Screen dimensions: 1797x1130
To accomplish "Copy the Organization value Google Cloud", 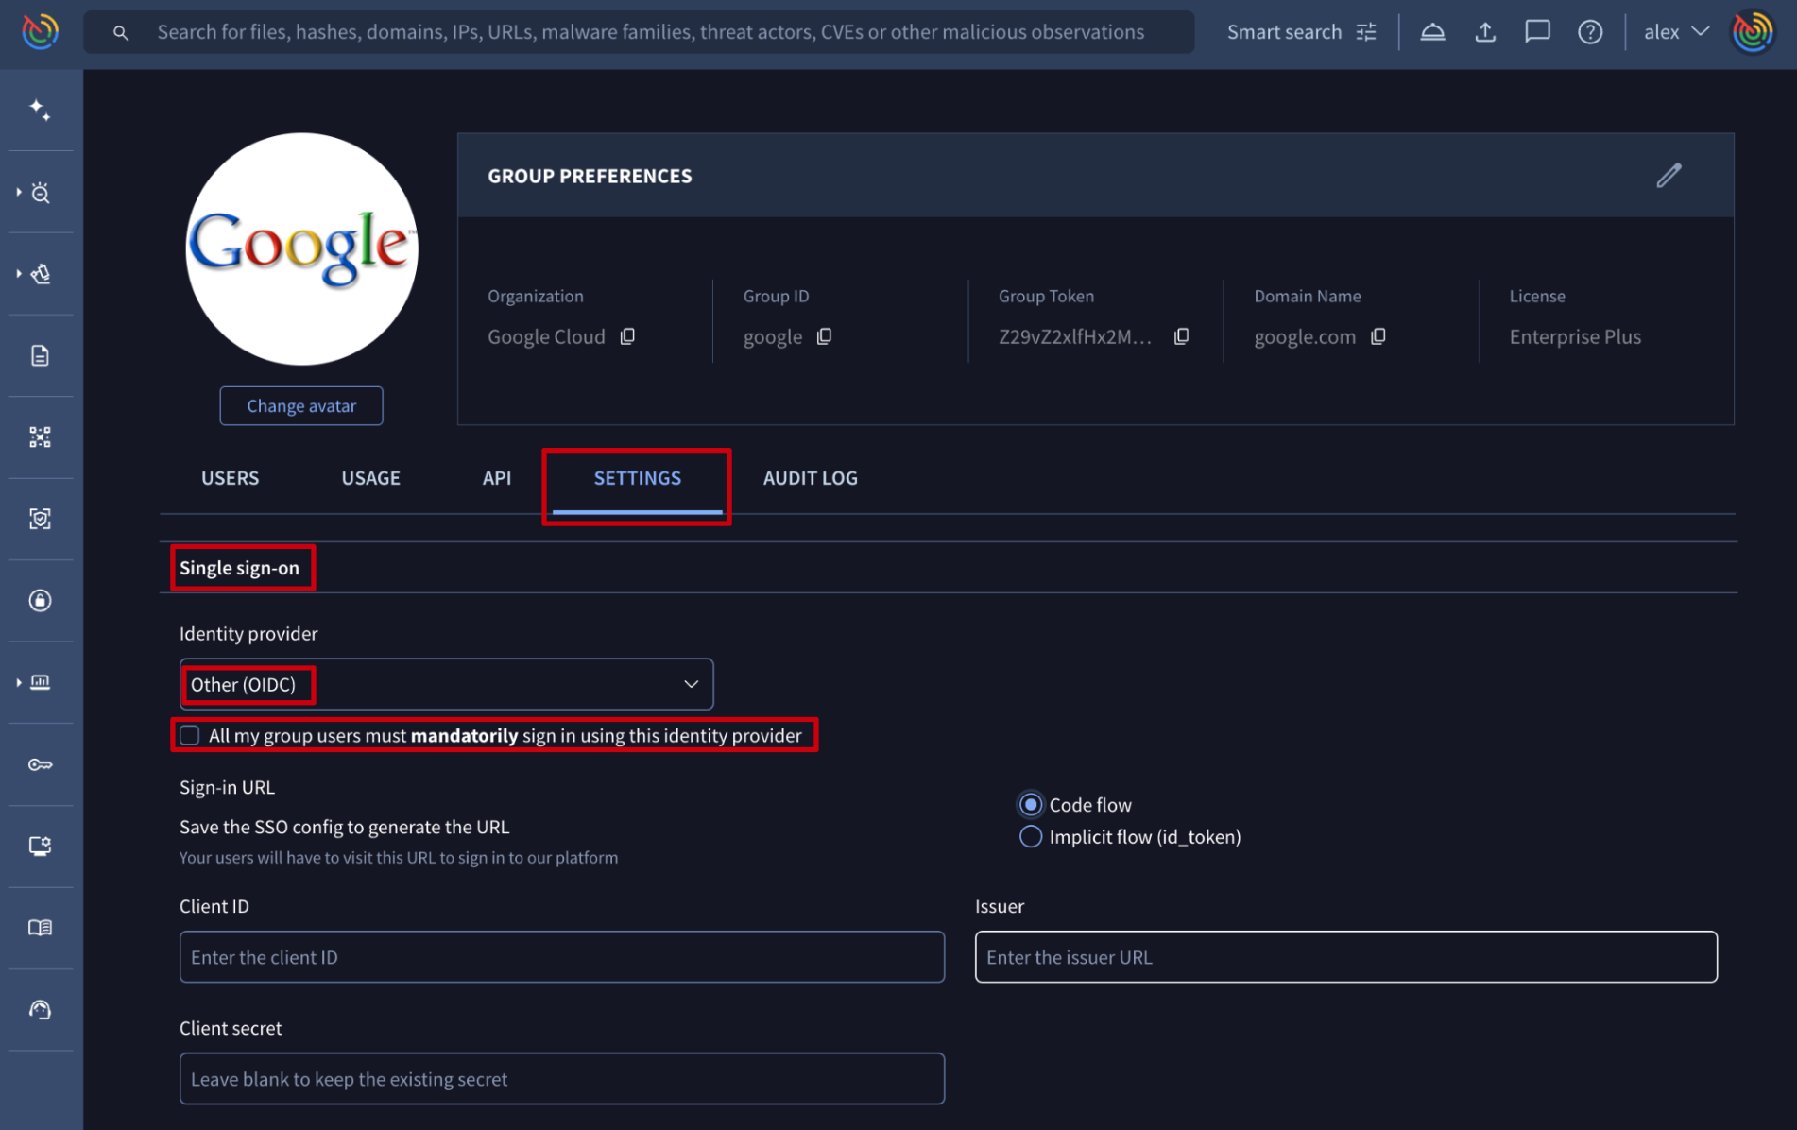I will point(627,336).
